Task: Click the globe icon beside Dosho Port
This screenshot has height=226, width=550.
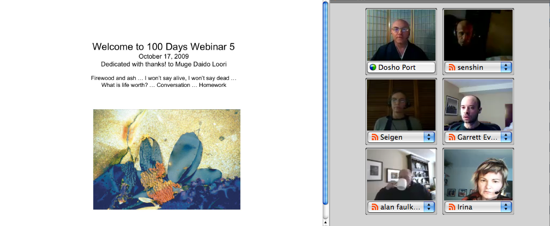Action: tap(373, 67)
